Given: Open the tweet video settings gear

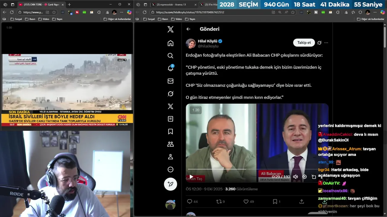Looking at the screenshot, I should pos(305,177).
